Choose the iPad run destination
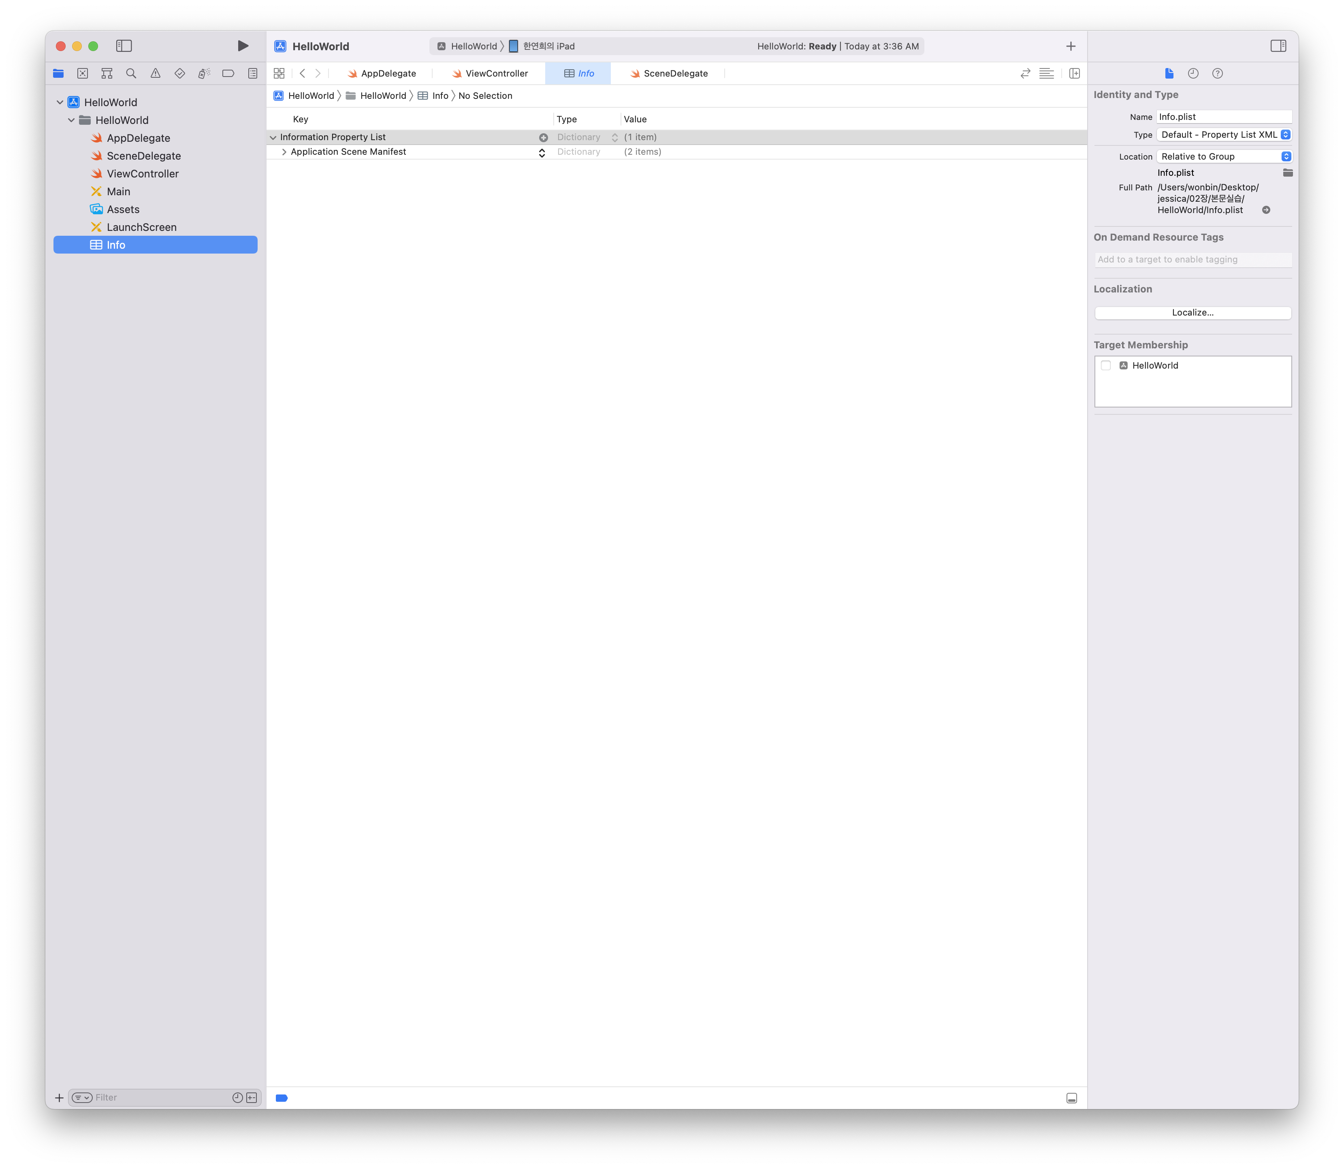Screen dimensions: 1344x1169 tap(542, 46)
